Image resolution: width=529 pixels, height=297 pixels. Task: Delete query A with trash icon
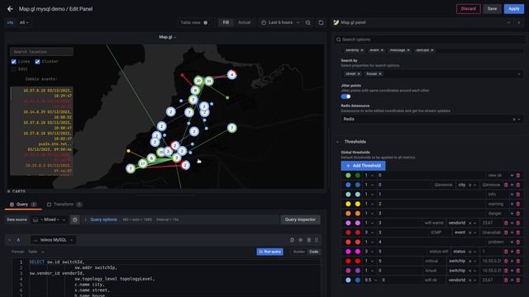[308, 240]
